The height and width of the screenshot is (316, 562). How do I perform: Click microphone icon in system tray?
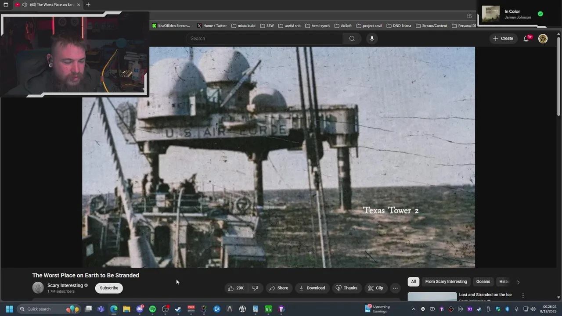coord(516,309)
